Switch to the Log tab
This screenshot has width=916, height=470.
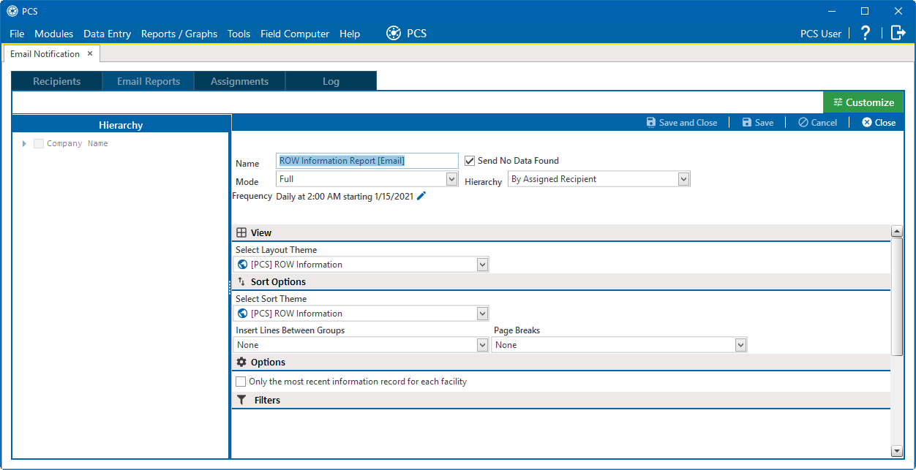(331, 81)
